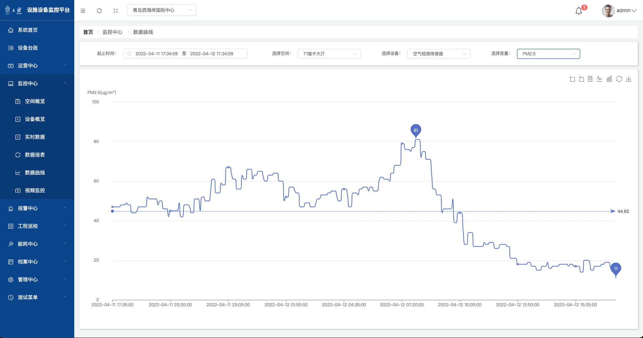Open the 选择空间 dropdown showing T1座1F大厅
The width and height of the screenshot is (643, 338).
(329, 54)
